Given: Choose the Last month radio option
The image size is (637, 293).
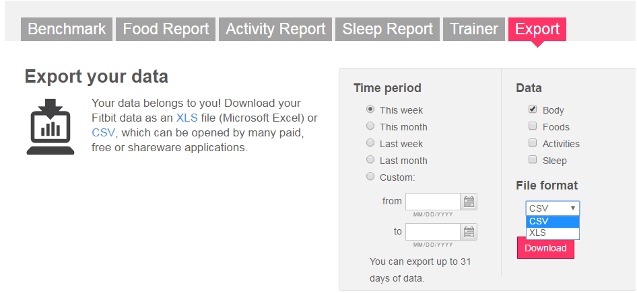Looking at the screenshot, I should tap(370, 160).
